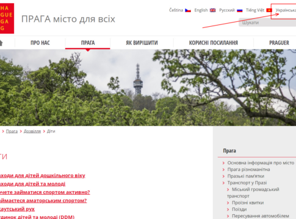The height and width of the screenshot is (219, 296).
Task: Open the КОРИСНІ ПОСИЛАННЯ menu
Action: pos(214,43)
